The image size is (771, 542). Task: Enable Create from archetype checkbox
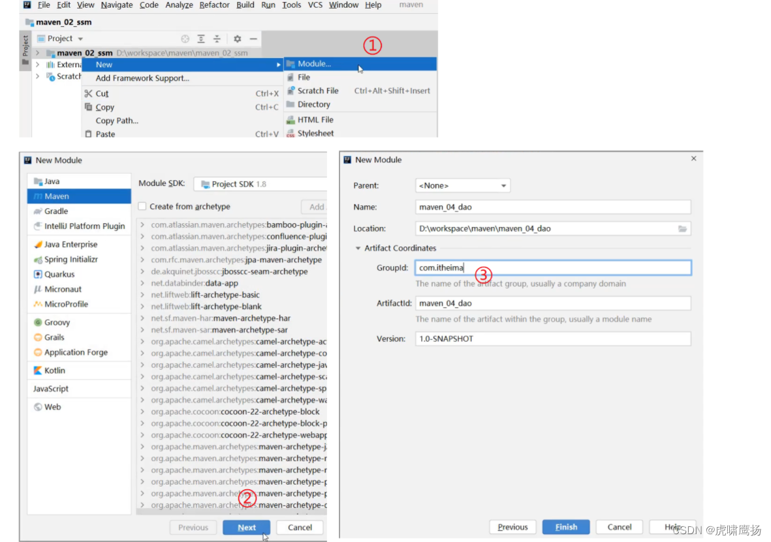[142, 206]
